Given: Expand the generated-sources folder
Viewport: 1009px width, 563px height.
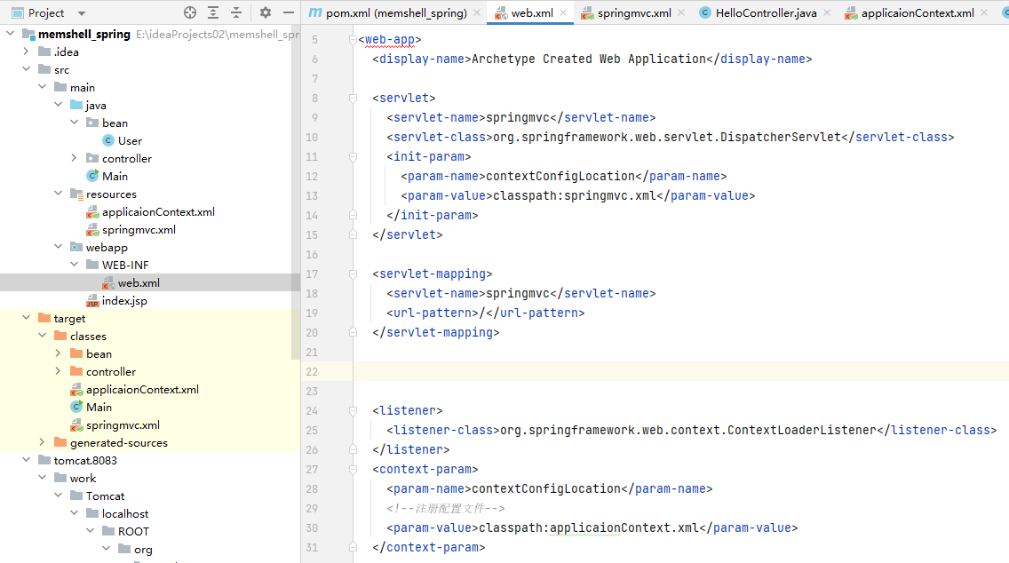Looking at the screenshot, I should coord(43,442).
